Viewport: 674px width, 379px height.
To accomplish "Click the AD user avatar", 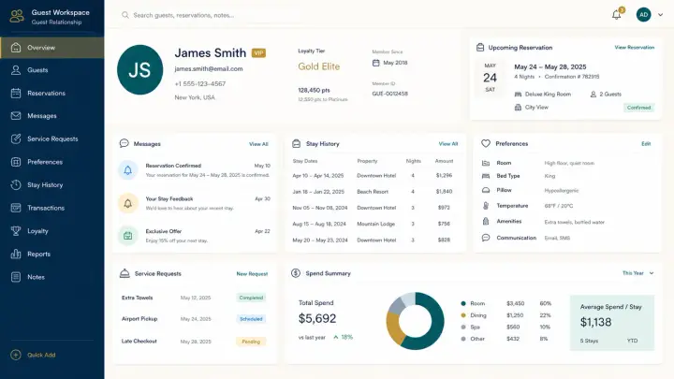I will (x=643, y=15).
